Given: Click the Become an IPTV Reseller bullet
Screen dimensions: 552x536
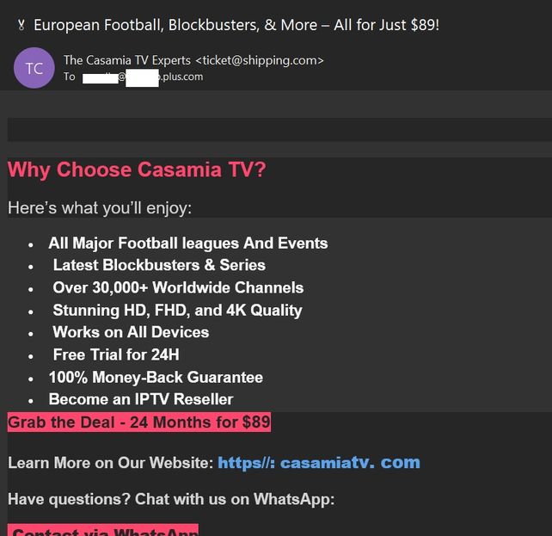Looking at the screenshot, I should tap(141, 399).
